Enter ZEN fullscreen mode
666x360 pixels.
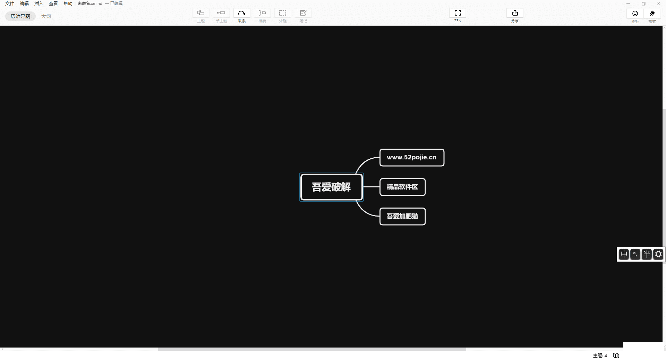458,13
